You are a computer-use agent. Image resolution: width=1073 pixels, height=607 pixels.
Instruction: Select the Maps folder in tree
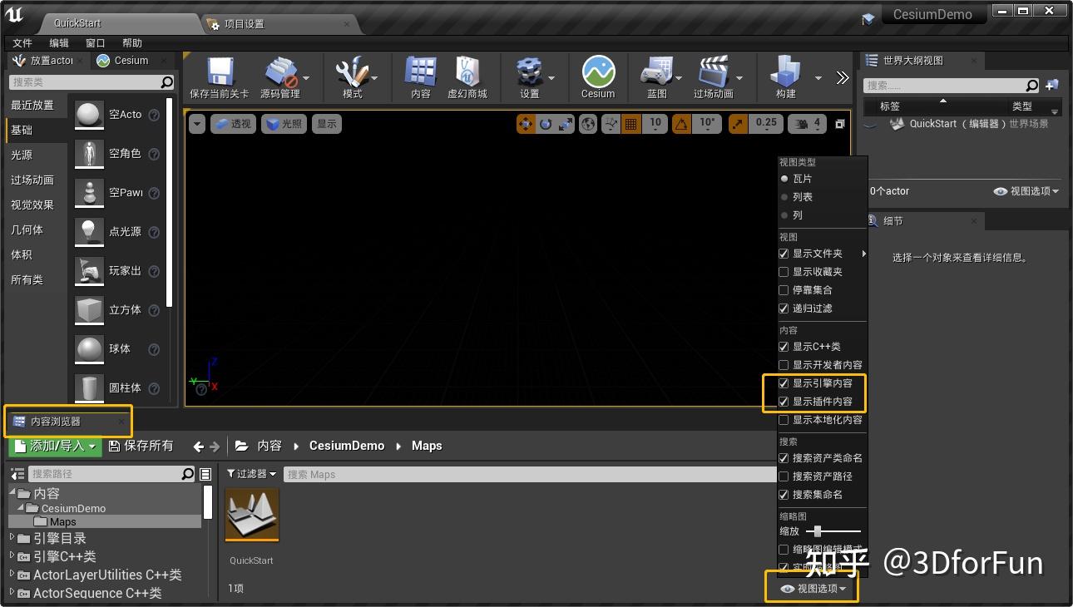pyautogui.click(x=62, y=522)
